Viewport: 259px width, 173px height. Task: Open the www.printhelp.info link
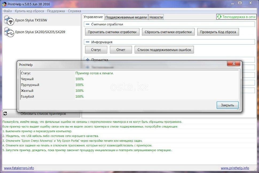click(235, 168)
